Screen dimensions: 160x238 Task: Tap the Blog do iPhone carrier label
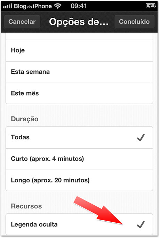(x=33, y=6)
